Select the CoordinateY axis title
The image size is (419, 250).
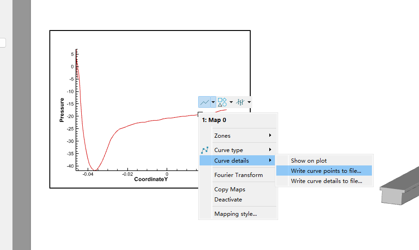[x=151, y=179]
